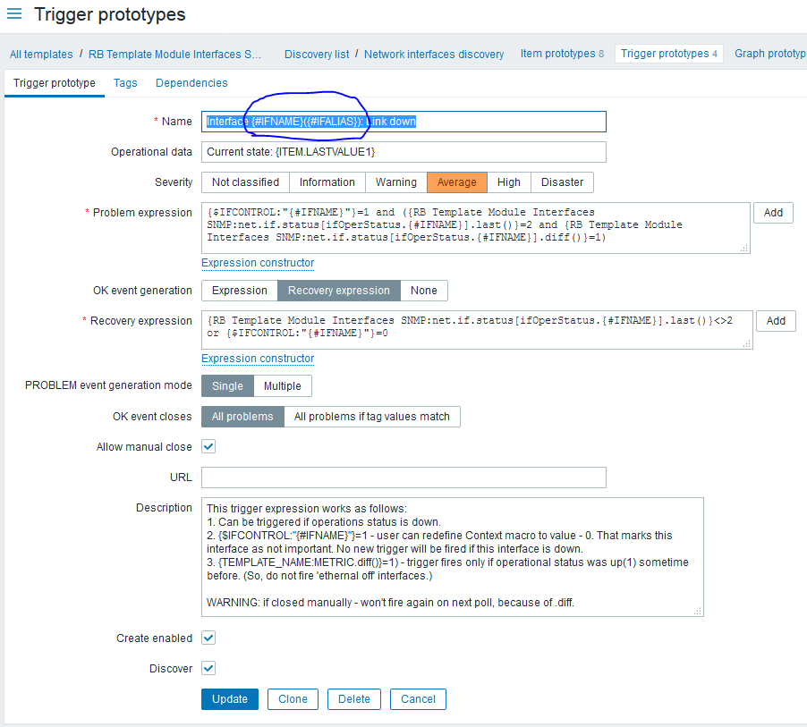Screen dimensions: 807x727
Task: Delete this trigger prototype
Action: [x=354, y=699]
